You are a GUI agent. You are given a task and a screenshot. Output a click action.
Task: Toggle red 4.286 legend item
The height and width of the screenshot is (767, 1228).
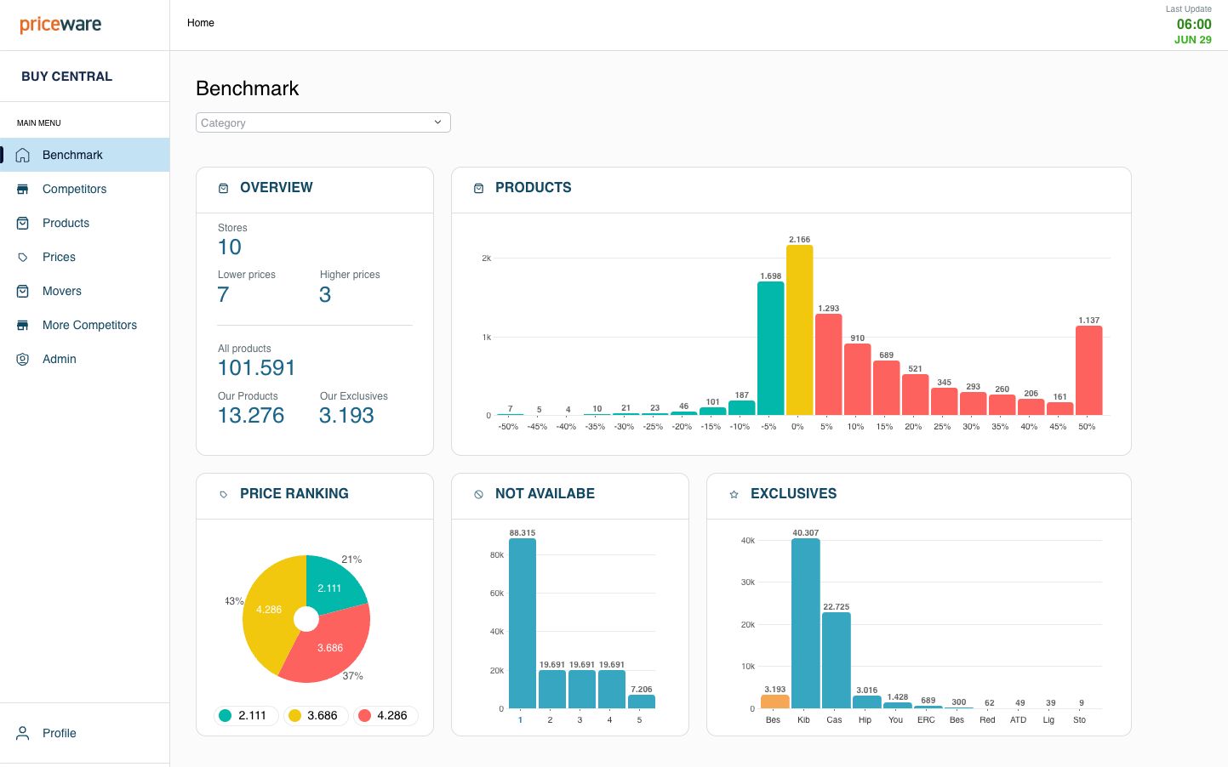tap(384, 715)
